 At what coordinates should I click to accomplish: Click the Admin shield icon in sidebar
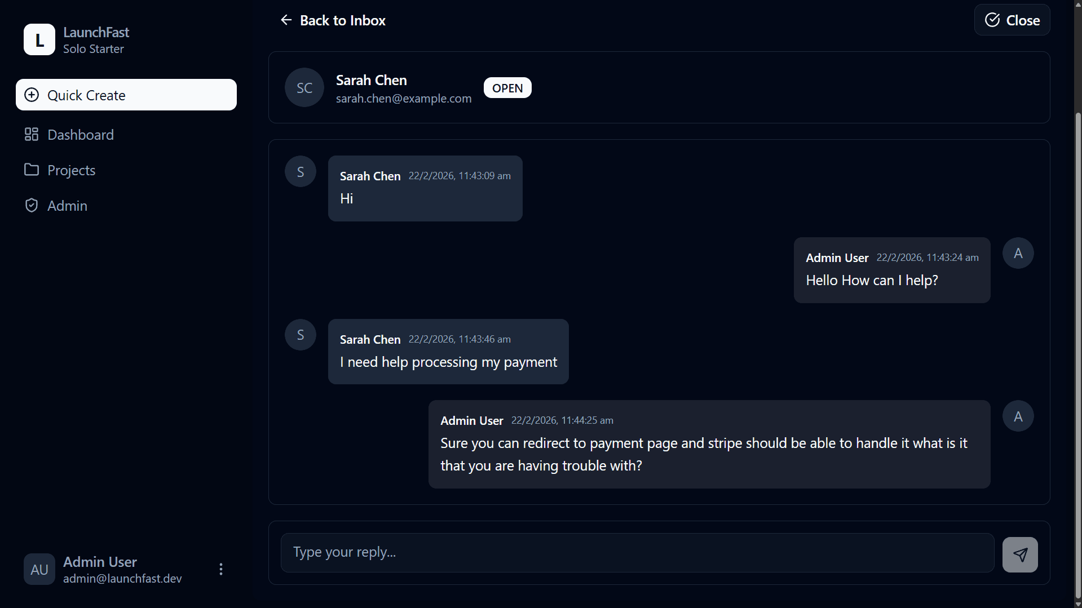coord(32,206)
